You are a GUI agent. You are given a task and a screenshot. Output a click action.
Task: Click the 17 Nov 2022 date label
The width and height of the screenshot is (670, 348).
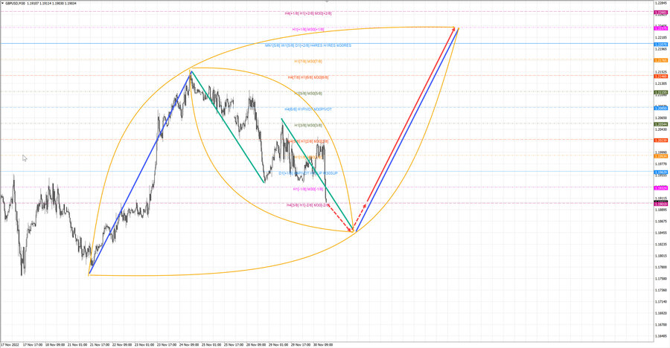(9, 344)
